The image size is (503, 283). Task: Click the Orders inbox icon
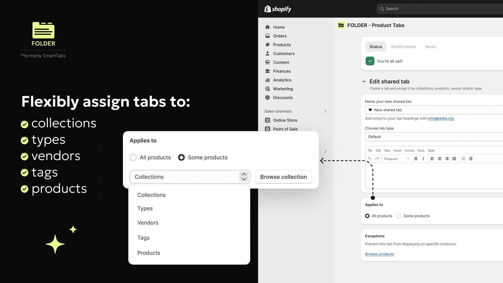(268, 36)
